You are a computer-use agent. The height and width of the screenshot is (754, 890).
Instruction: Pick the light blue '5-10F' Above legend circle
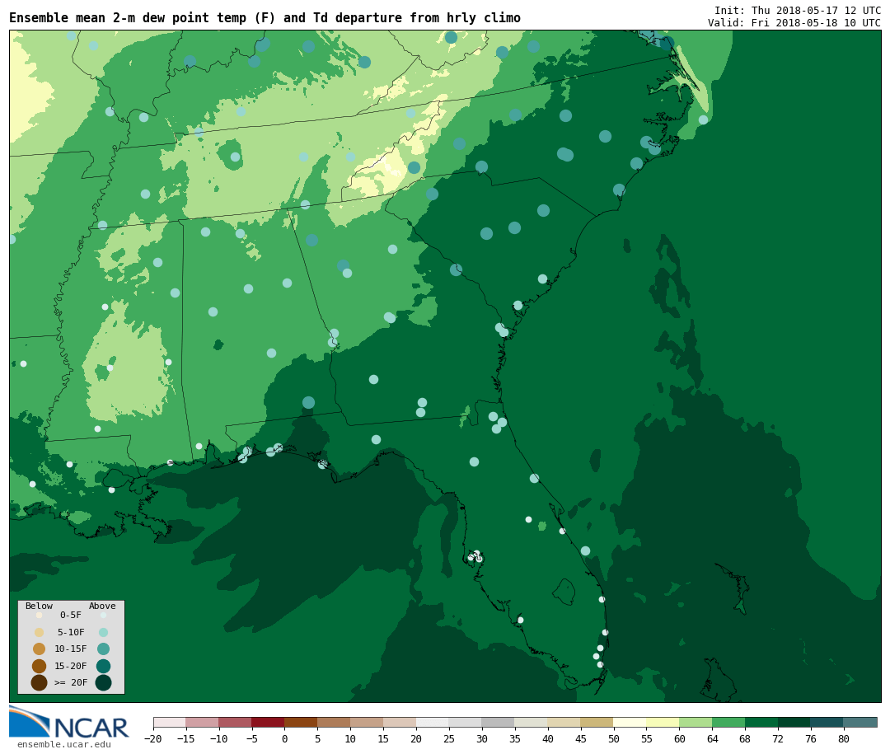(103, 632)
